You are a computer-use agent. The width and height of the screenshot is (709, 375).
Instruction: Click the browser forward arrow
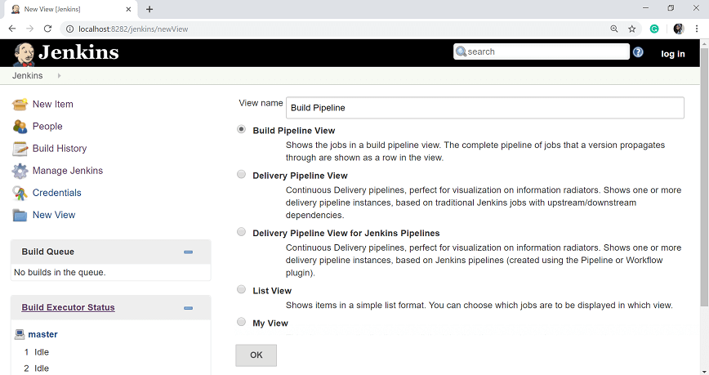[x=30, y=29]
